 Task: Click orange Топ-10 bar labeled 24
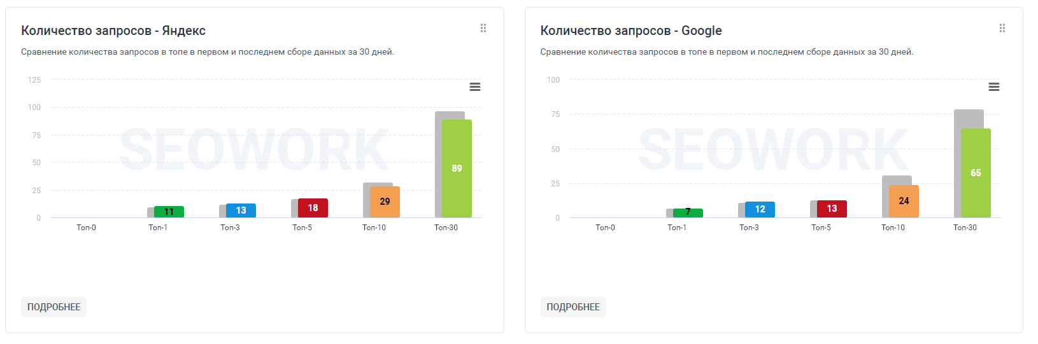[x=904, y=201]
